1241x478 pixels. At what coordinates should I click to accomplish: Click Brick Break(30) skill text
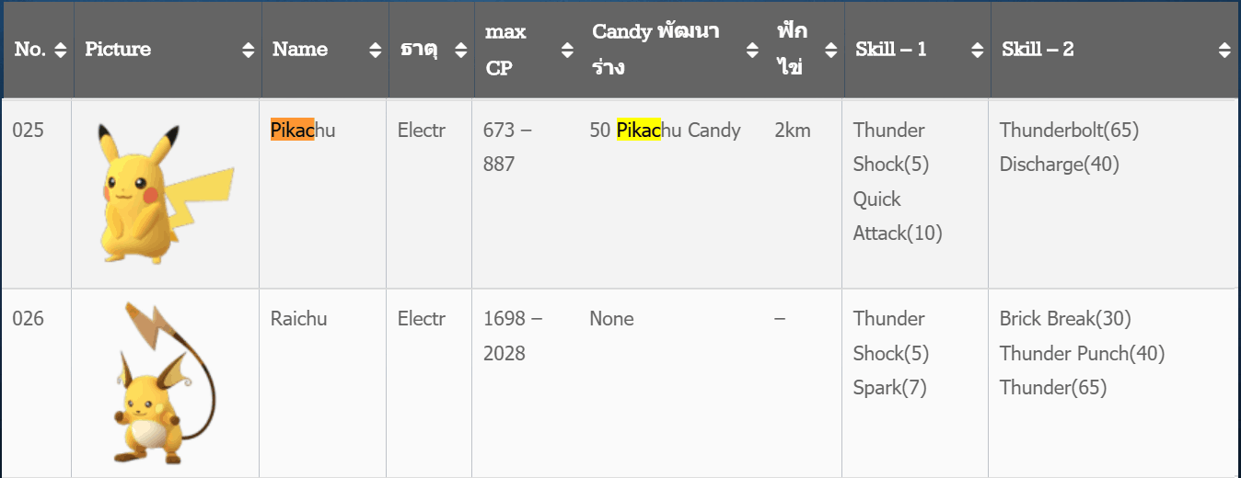coord(1065,319)
